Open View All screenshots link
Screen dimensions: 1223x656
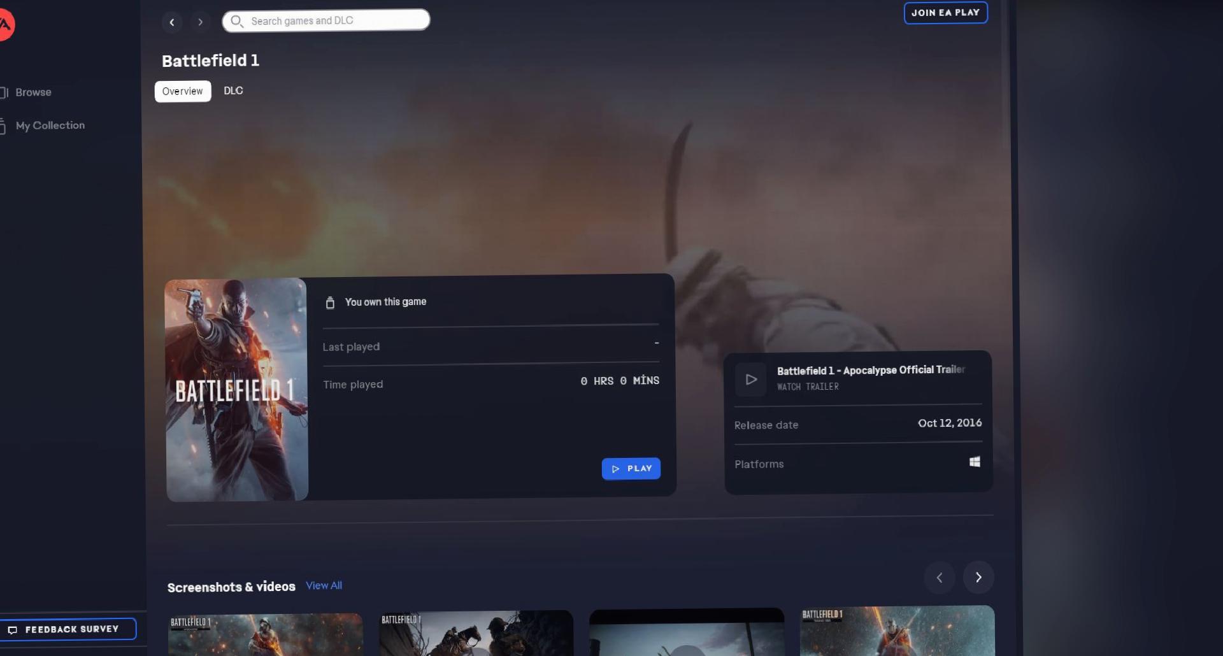point(324,585)
